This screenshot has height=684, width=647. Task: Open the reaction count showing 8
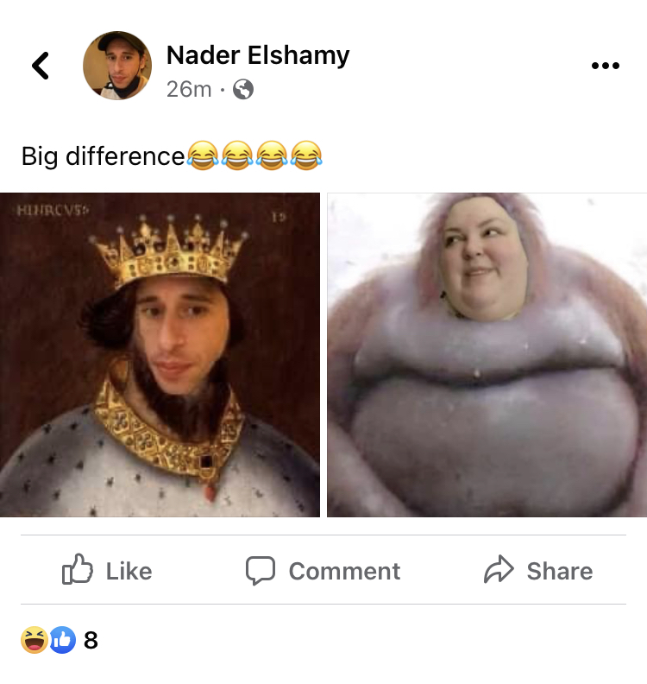(91, 640)
